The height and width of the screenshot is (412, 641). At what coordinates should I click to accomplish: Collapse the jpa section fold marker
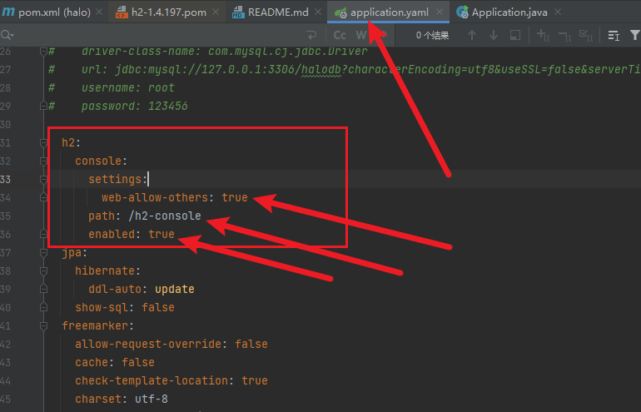[x=44, y=253]
